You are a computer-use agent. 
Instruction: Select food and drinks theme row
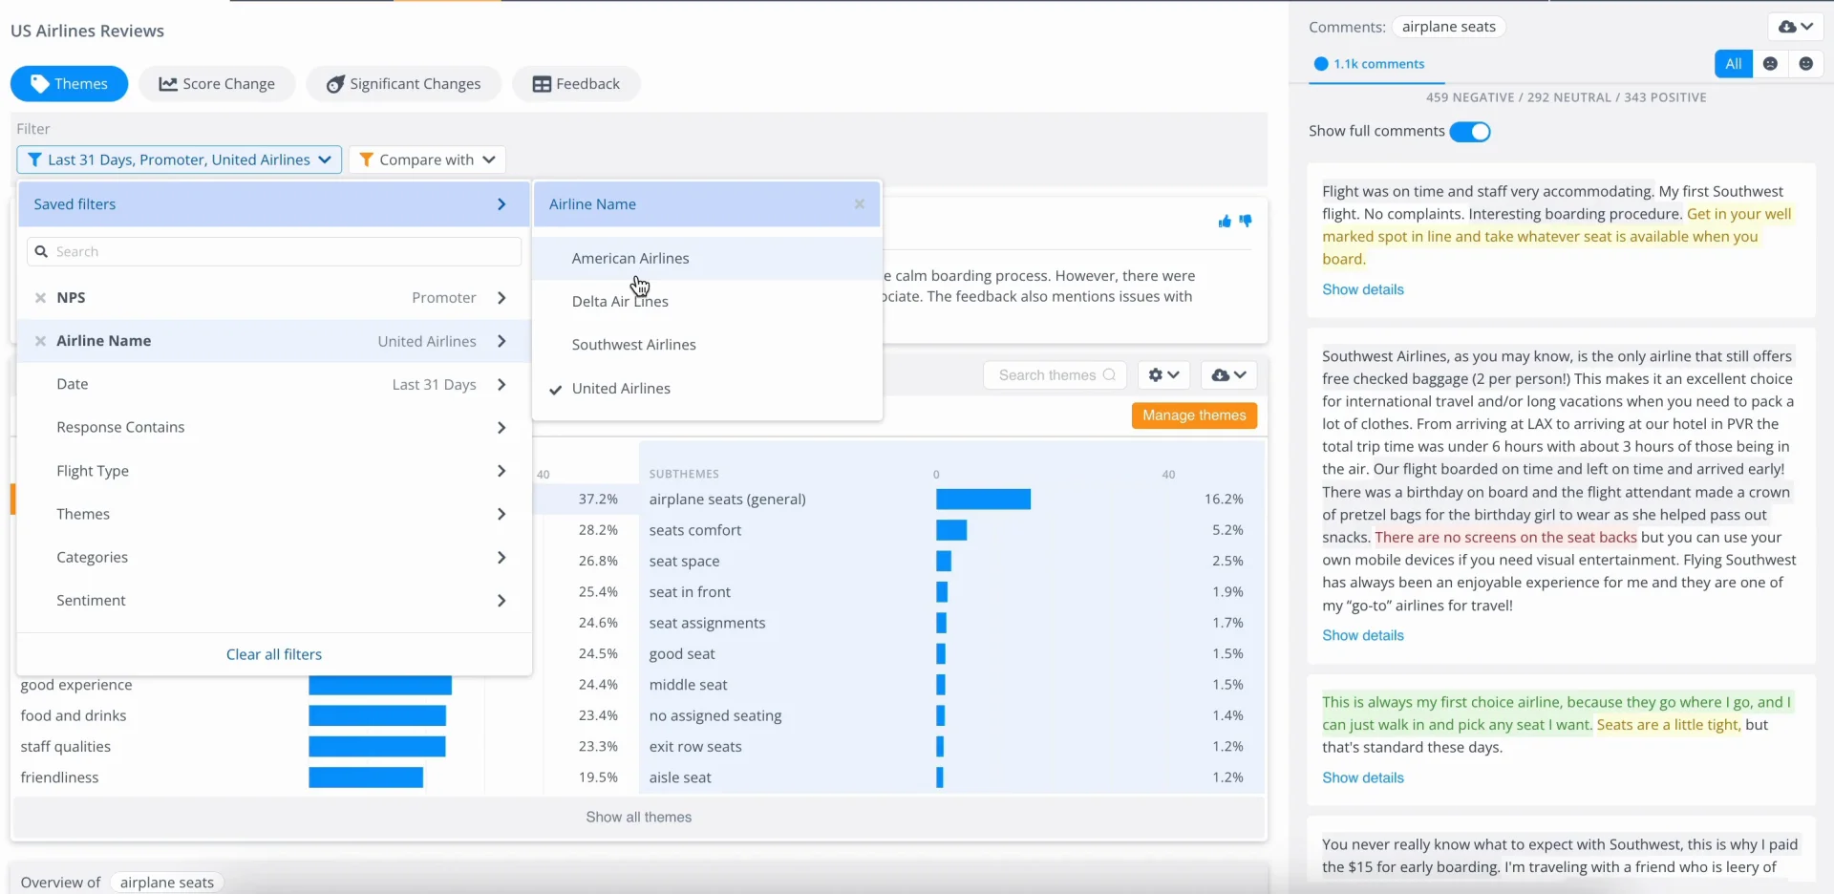[x=74, y=715]
